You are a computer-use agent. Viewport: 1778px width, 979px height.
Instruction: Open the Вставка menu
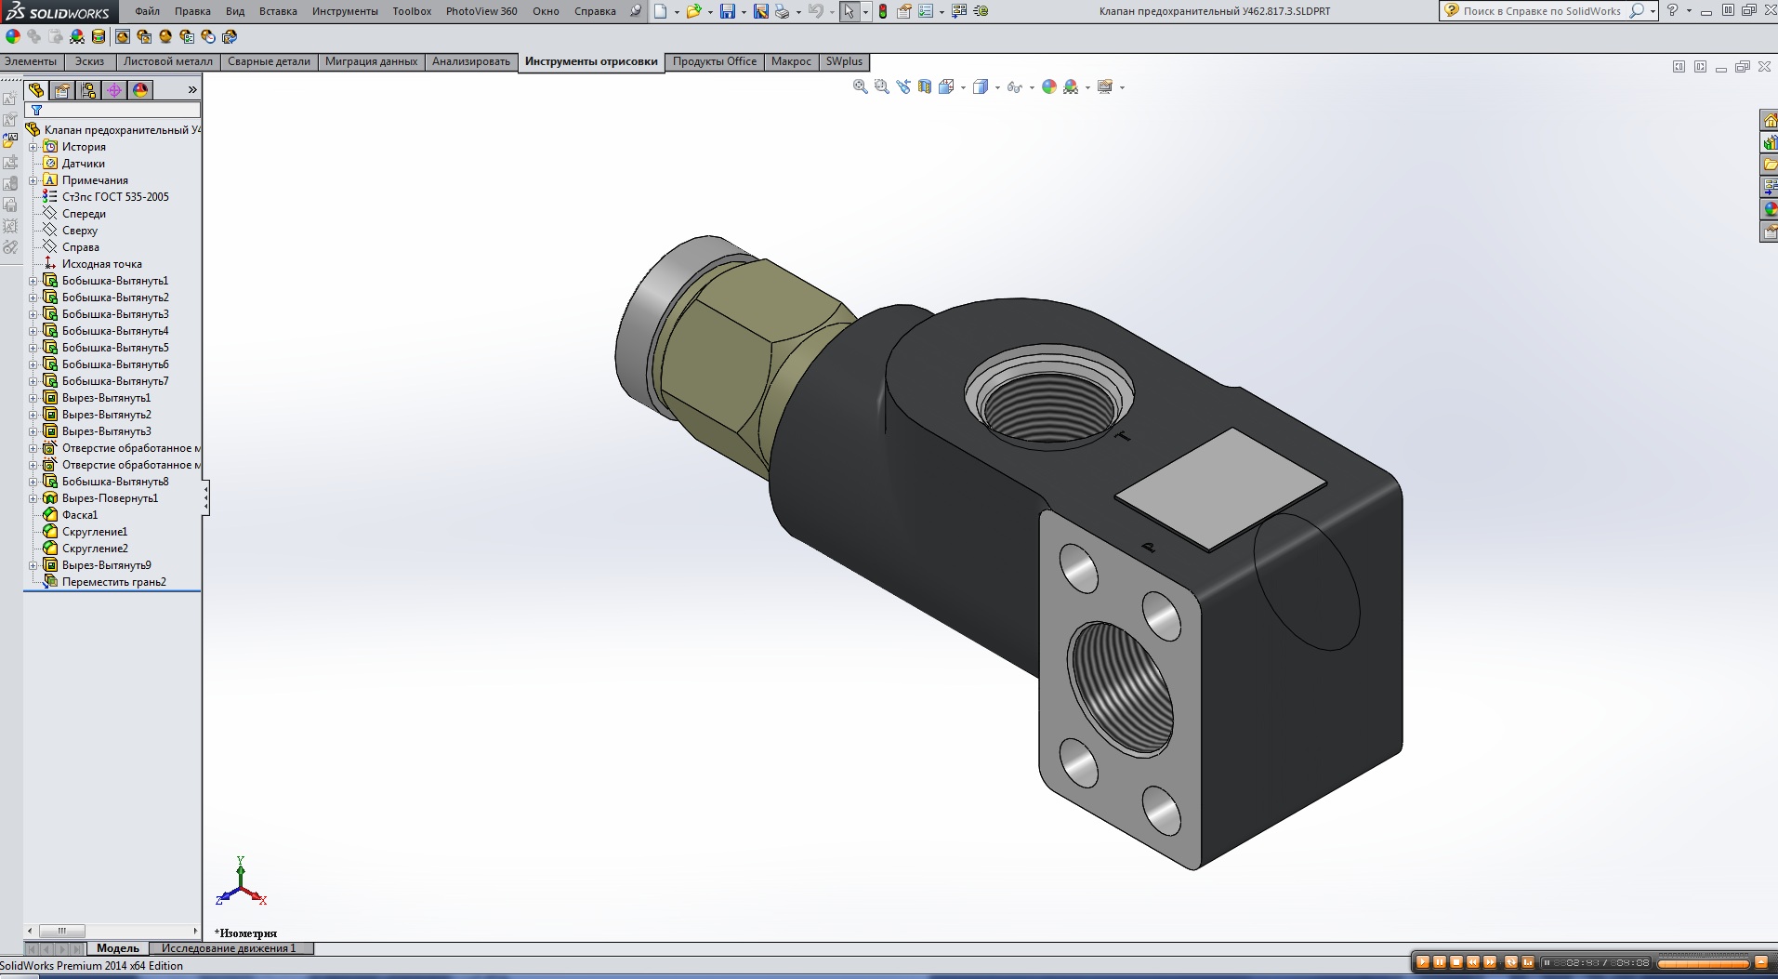[278, 11]
